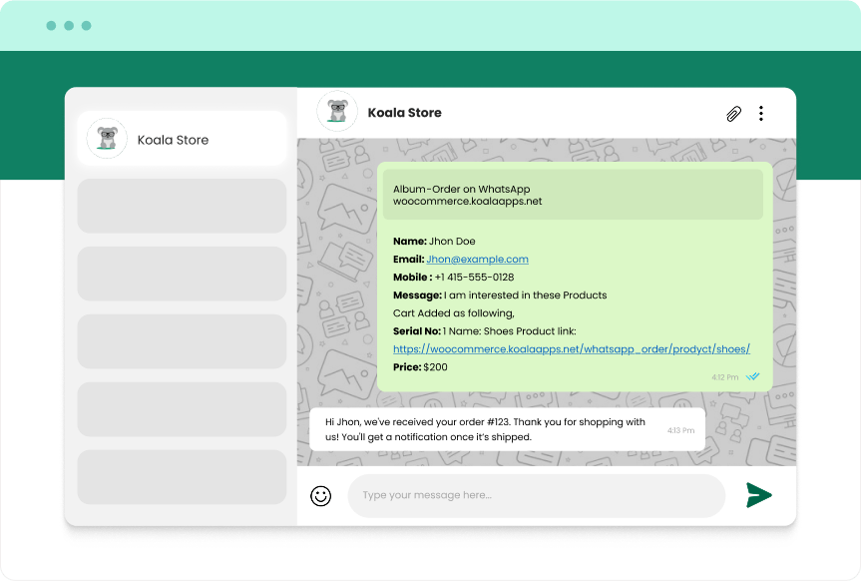Click the first window dot at top left
The width and height of the screenshot is (861, 581).
[51, 26]
